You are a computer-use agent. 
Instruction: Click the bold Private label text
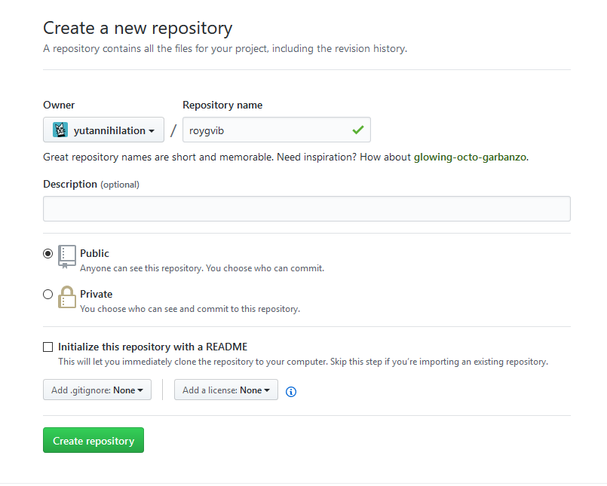(96, 295)
